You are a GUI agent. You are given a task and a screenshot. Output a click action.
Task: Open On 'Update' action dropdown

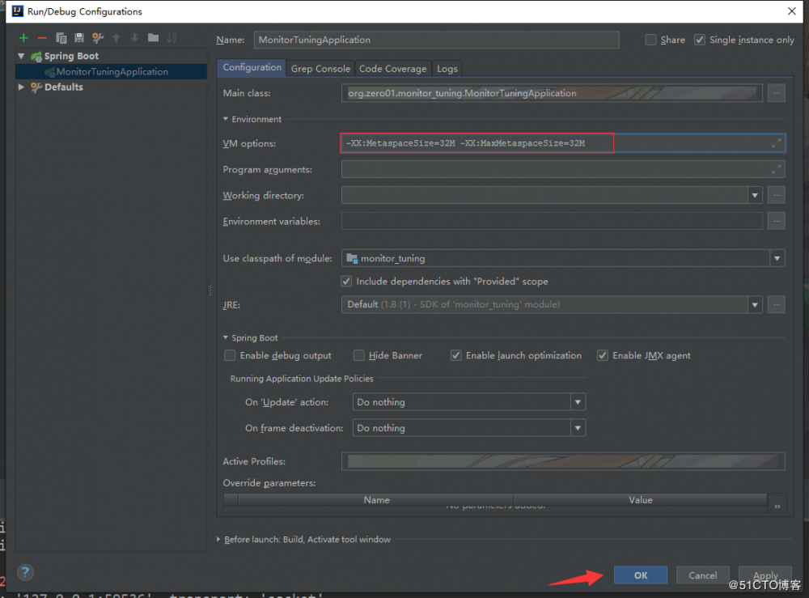click(578, 402)
